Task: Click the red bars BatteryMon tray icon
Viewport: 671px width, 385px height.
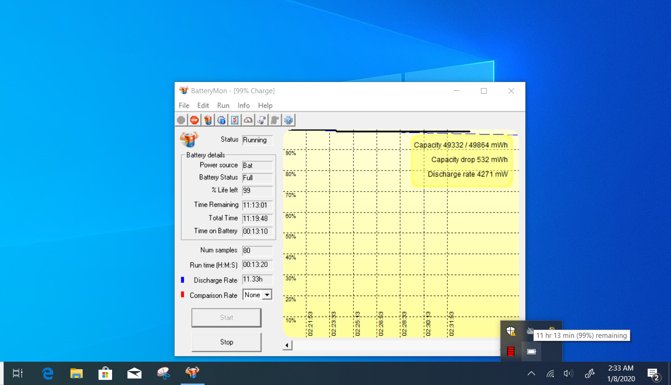Action: 511,351
